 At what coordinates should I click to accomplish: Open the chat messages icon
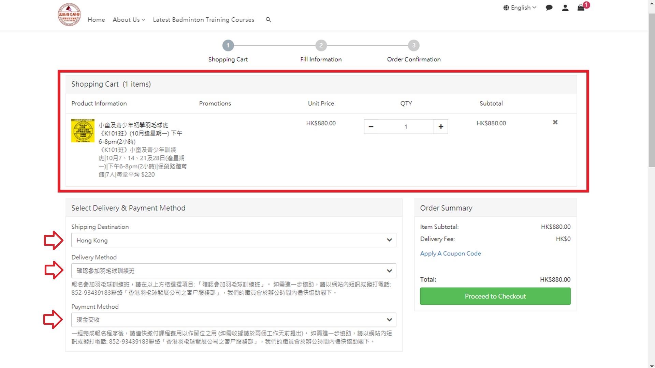coord(549,8)
